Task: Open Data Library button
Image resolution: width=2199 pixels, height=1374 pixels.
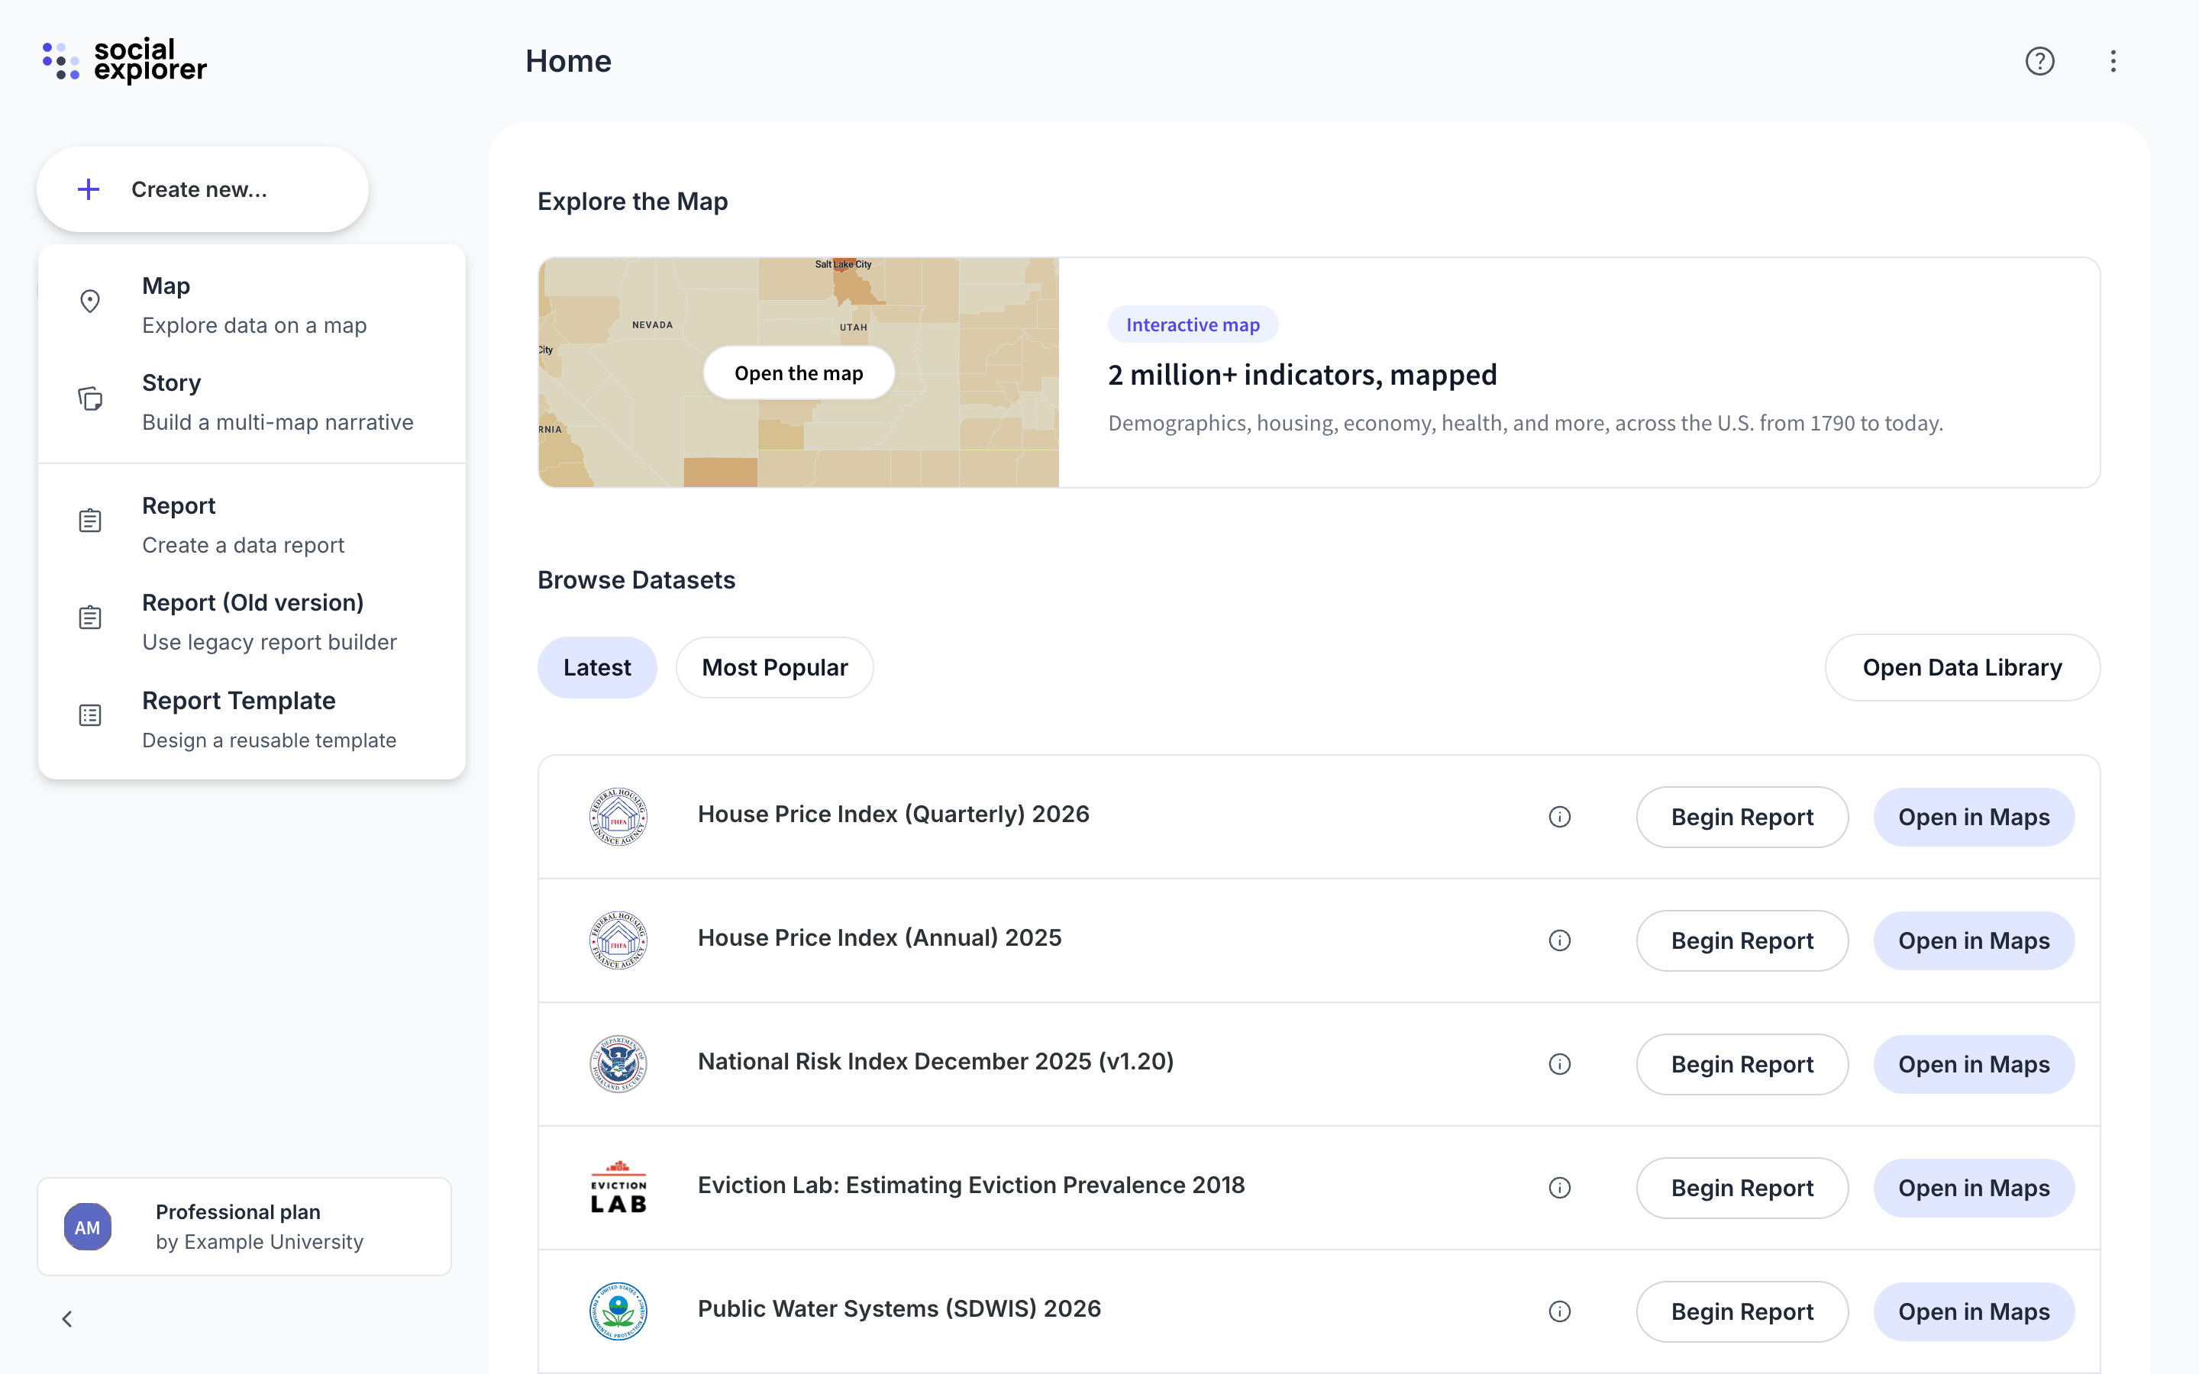Action: pyautogui.click(x=1962, y=667)
